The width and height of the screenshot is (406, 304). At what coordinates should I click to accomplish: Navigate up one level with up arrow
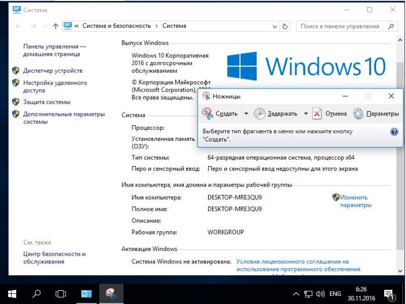point(55,26)
